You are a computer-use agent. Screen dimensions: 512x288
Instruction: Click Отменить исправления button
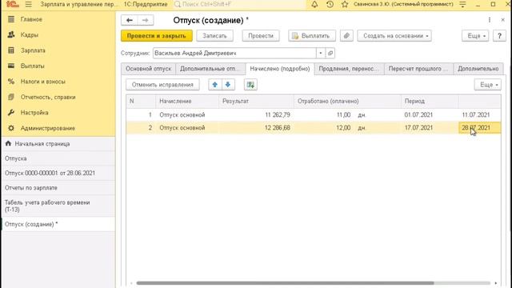tap(162, 85)
